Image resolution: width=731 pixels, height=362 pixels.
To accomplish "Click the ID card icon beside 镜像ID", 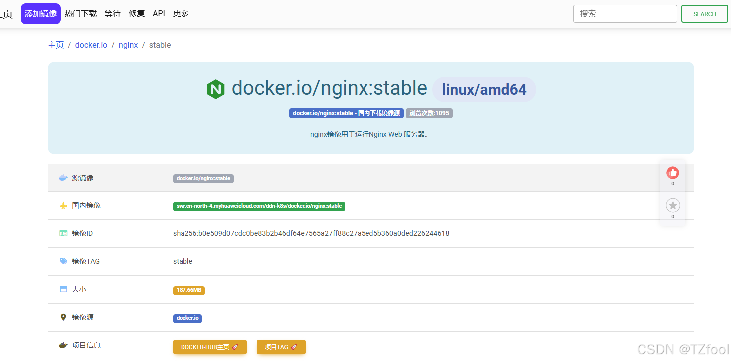I will (63, 233).
